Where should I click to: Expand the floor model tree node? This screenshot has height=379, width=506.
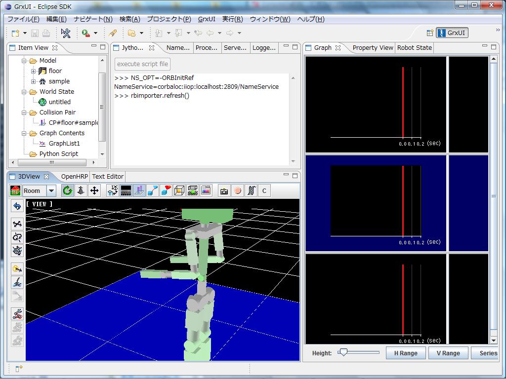pyautogui.click(x=34, y=71)
